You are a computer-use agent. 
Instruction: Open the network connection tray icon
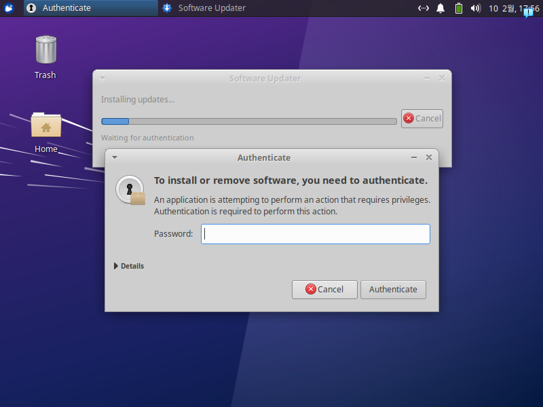coord(424,8)
